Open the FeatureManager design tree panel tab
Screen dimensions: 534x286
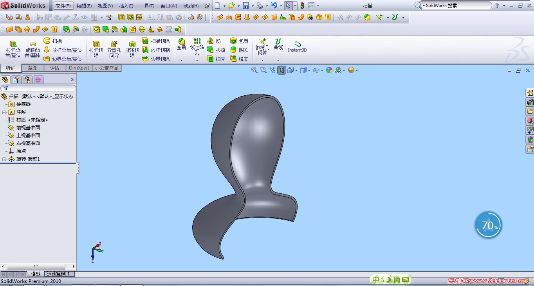[5, 80]
